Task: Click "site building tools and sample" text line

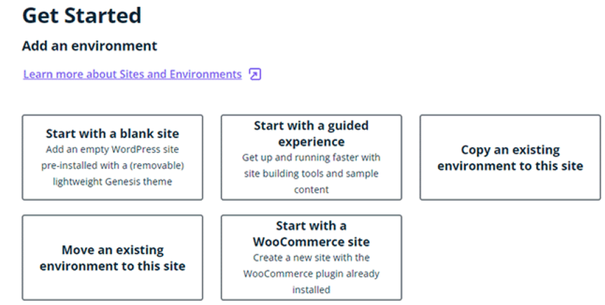Action: (x=311, y=173)
